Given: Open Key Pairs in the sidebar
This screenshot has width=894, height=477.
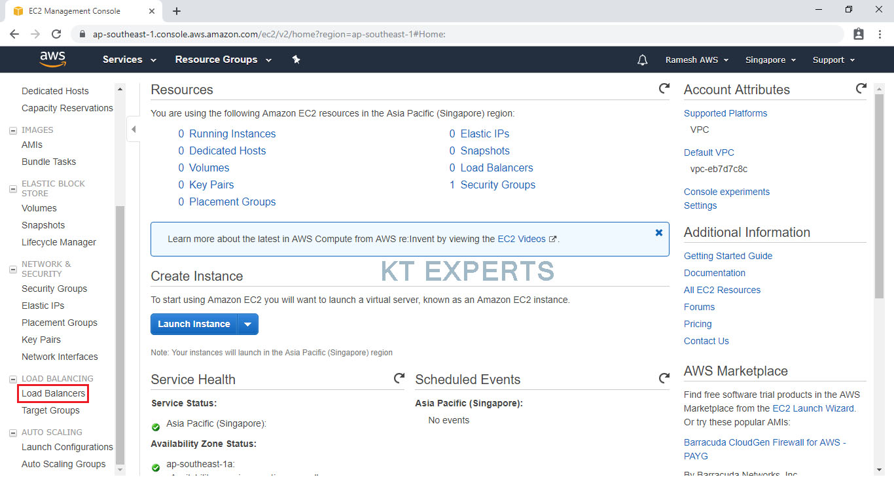Looking at the screenshot, I should pyautogui.click(x=41, y=340).
